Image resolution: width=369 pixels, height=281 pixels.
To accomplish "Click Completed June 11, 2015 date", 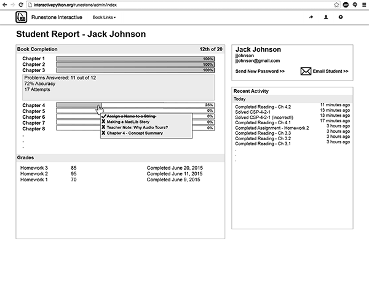I will 175,173.
